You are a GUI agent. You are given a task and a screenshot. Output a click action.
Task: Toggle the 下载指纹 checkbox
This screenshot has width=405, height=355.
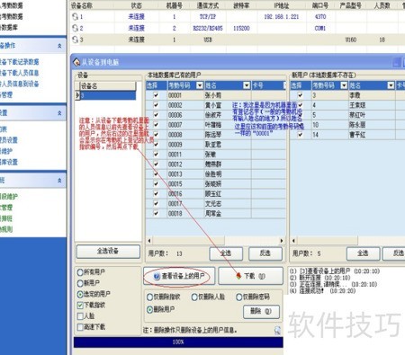[80, 306]
